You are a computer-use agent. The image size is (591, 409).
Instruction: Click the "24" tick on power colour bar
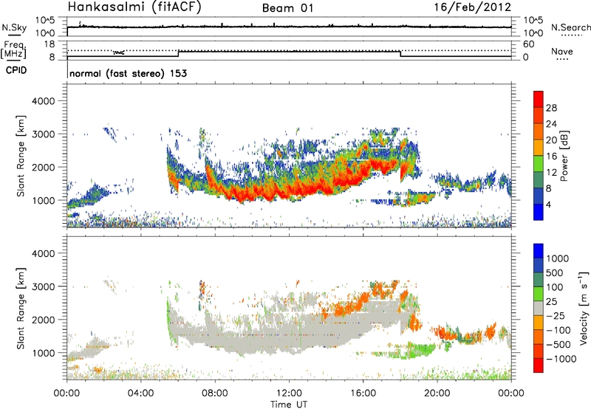pos(551,124)
